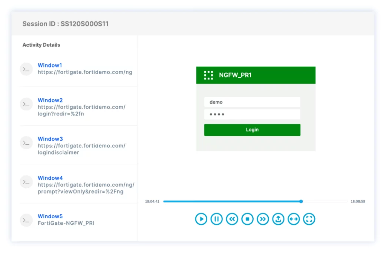The height and width of the screenshot is (253, 386).
Task: Click the horizontal fit-width arrows icon
Action: click(x=294, y=219)
